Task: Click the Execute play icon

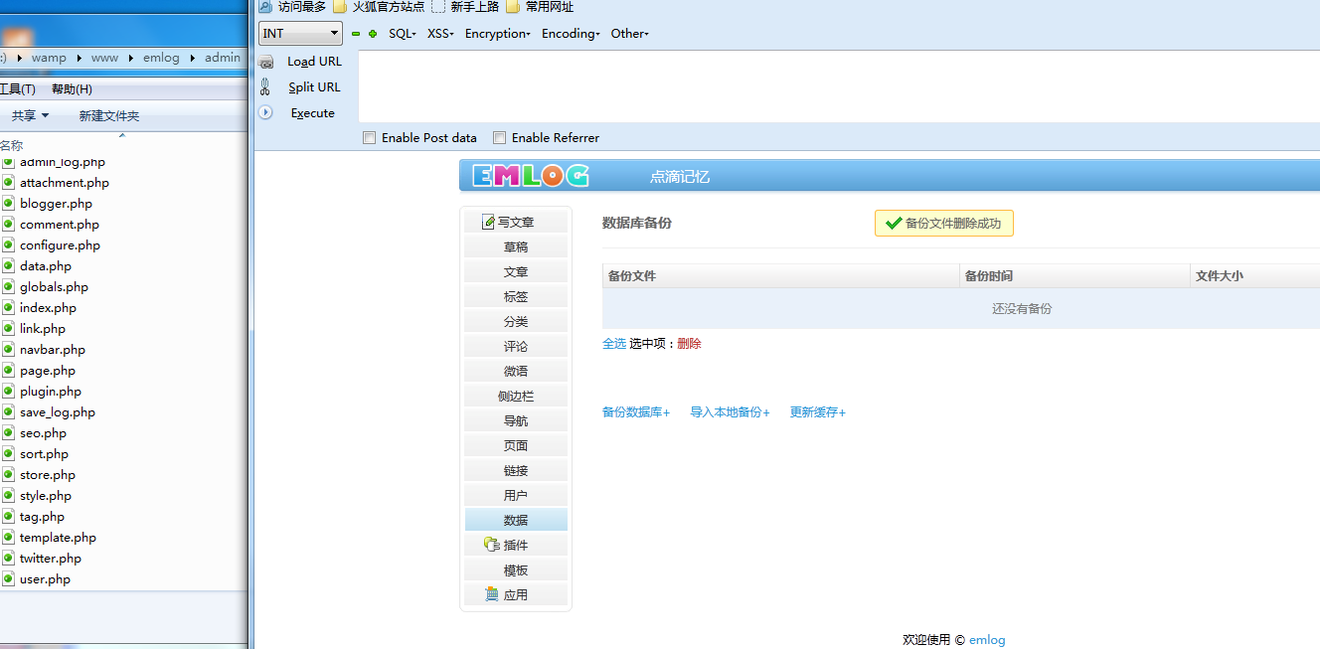Action: pyautogui.click(x=265, y=112)
